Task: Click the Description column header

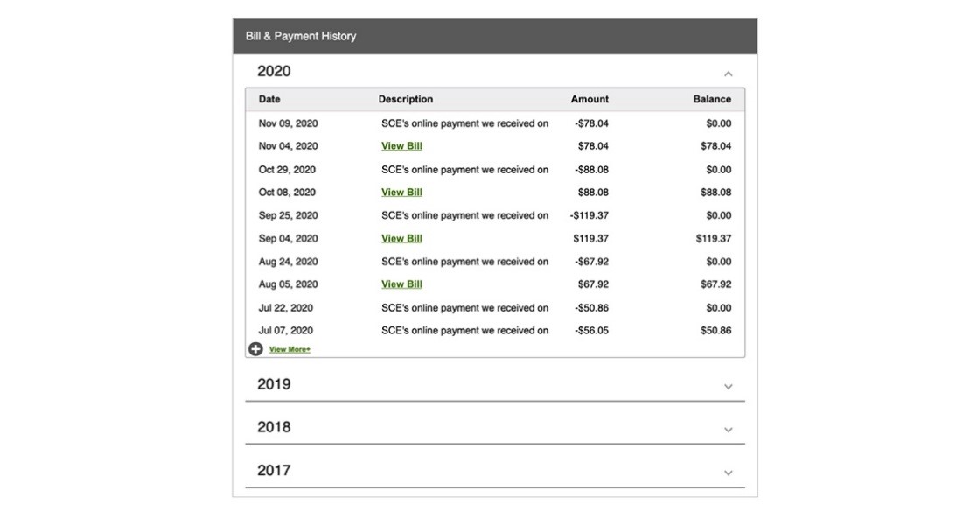Action: point(406,99)
